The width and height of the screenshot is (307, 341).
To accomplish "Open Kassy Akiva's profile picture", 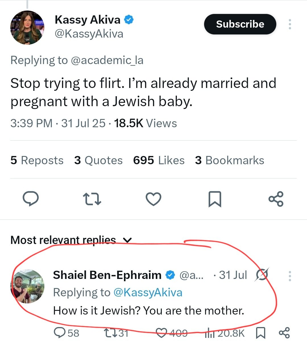I will [x=27, y=28].
